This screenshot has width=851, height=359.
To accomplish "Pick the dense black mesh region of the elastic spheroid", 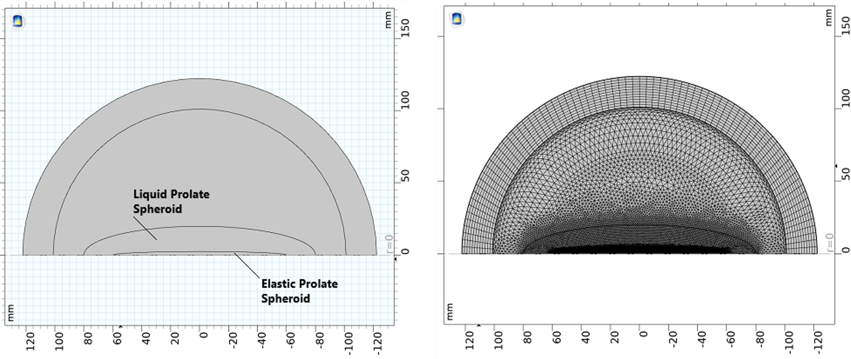I will click(x=639, y=248).
